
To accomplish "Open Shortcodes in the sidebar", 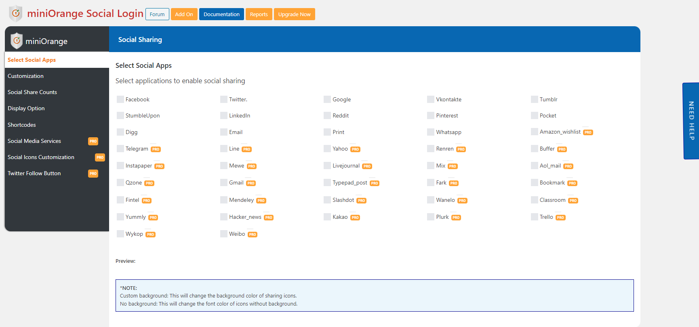I will point(57,125).
